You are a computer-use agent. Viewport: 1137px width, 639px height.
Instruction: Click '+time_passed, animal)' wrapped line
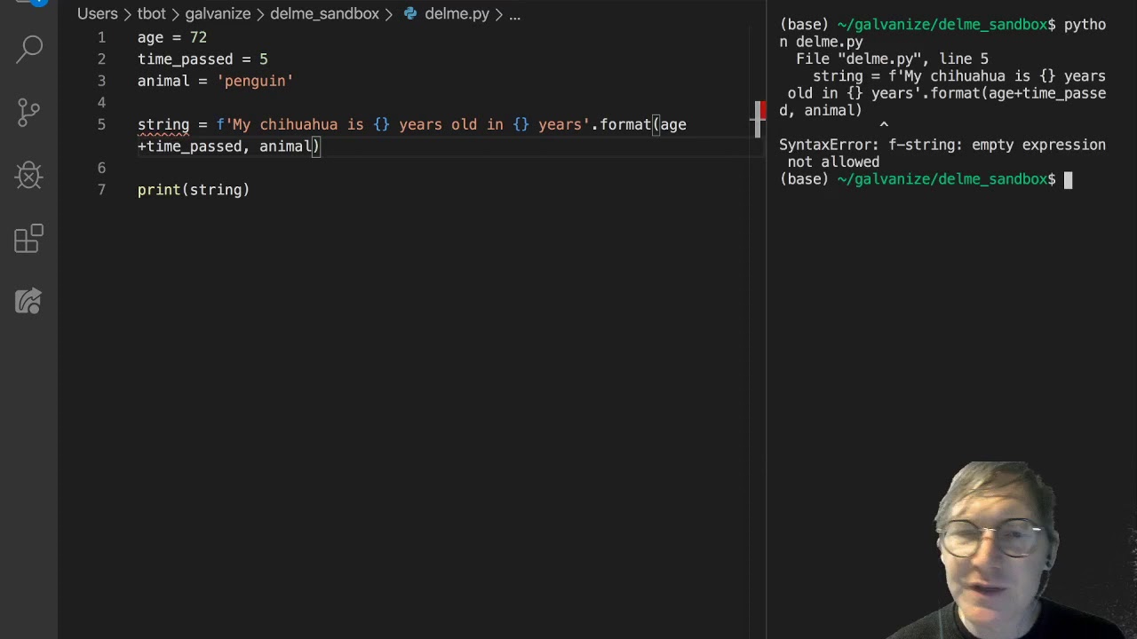(x=229, y=146)
